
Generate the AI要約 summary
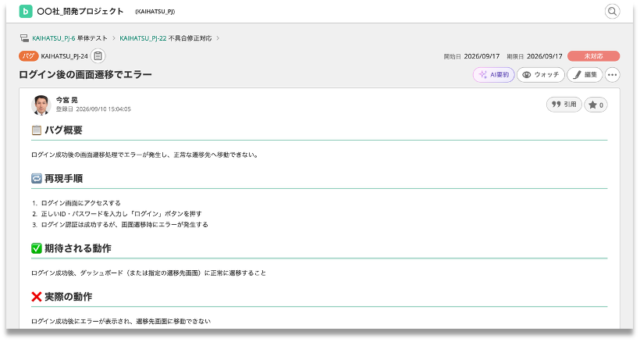pyautogui.click(x=493, y=75)
